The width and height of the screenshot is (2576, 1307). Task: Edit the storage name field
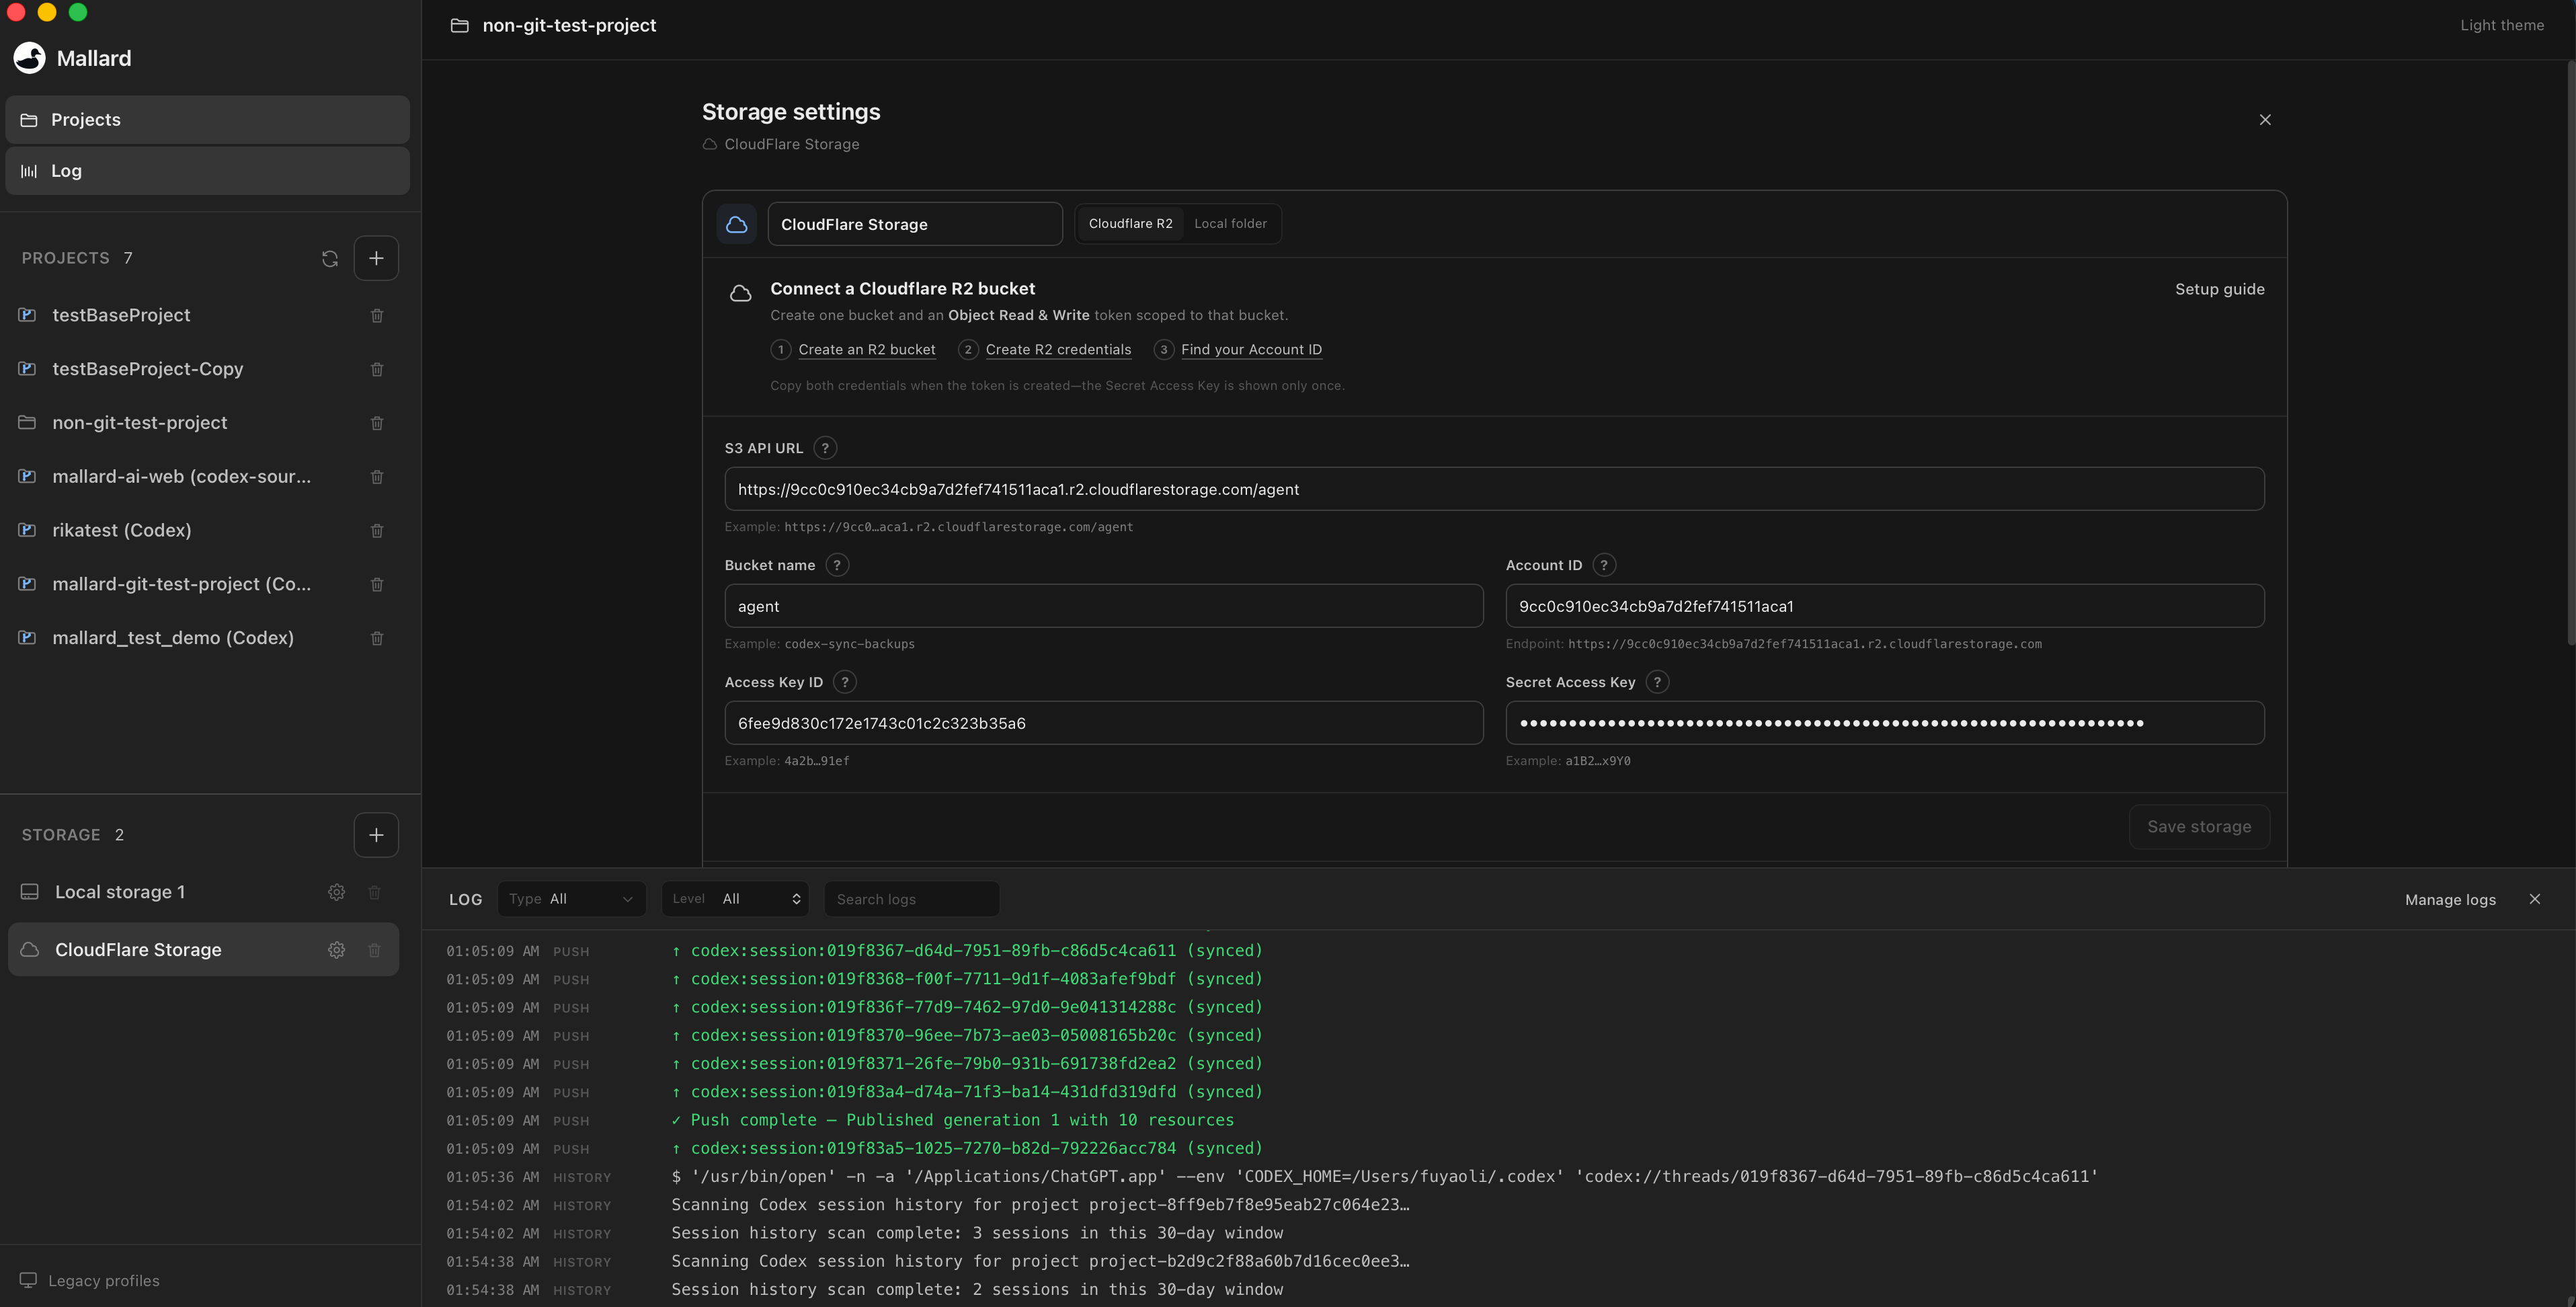point(914,224)
